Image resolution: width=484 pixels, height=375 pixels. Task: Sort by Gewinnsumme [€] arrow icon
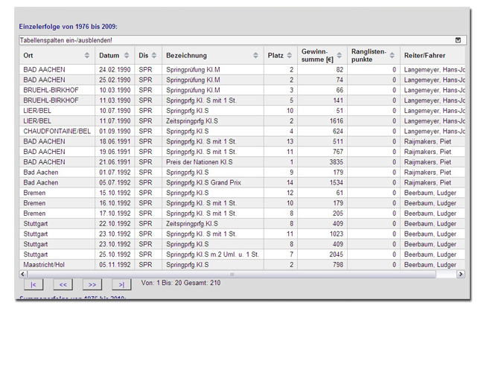tap(340, 56)
